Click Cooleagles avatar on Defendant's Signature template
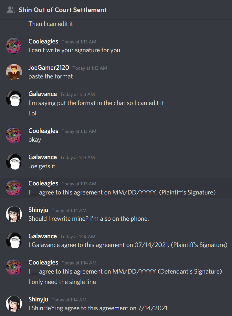The width and height of the screenshot is (232, 316). click(x=14, y=267)
